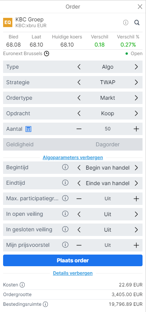146x312 pixels.
Task: Hide order details via Details verbergen
Action: pyautogui.click(x=73, y=273)
